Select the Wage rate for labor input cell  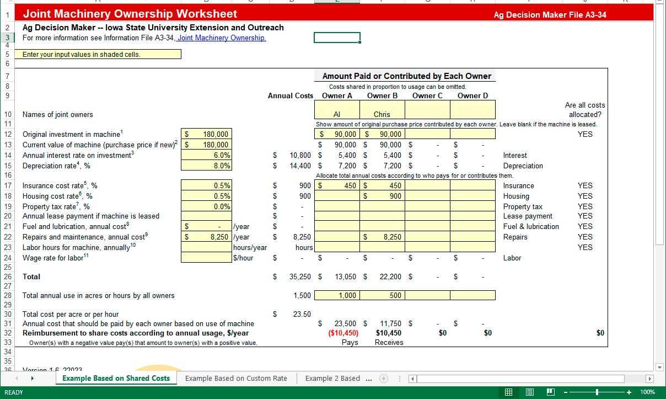point(206,258)
